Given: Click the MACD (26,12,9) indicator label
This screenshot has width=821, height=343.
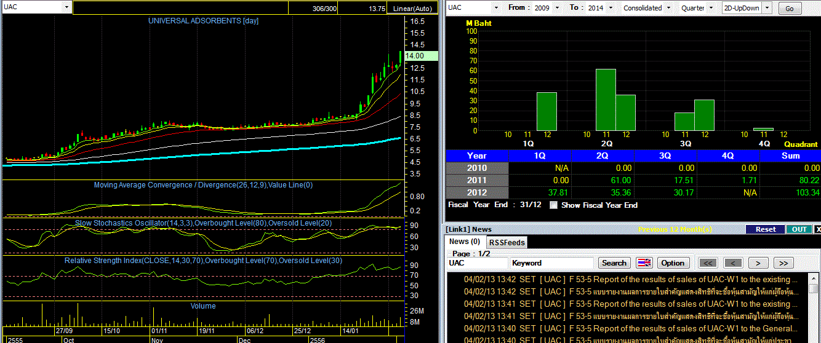Looking at the screenshot, I should [203, 184].
